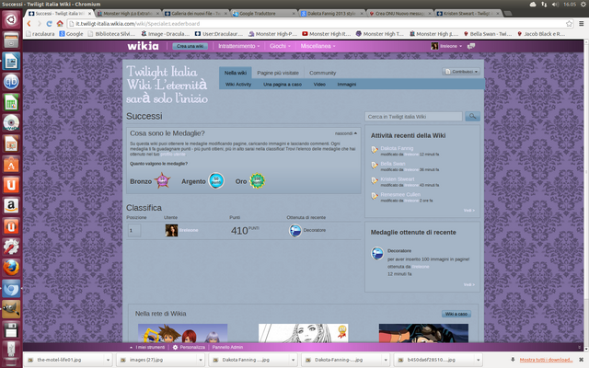Expand the Giochi dropdown menu

pos(280,46)
